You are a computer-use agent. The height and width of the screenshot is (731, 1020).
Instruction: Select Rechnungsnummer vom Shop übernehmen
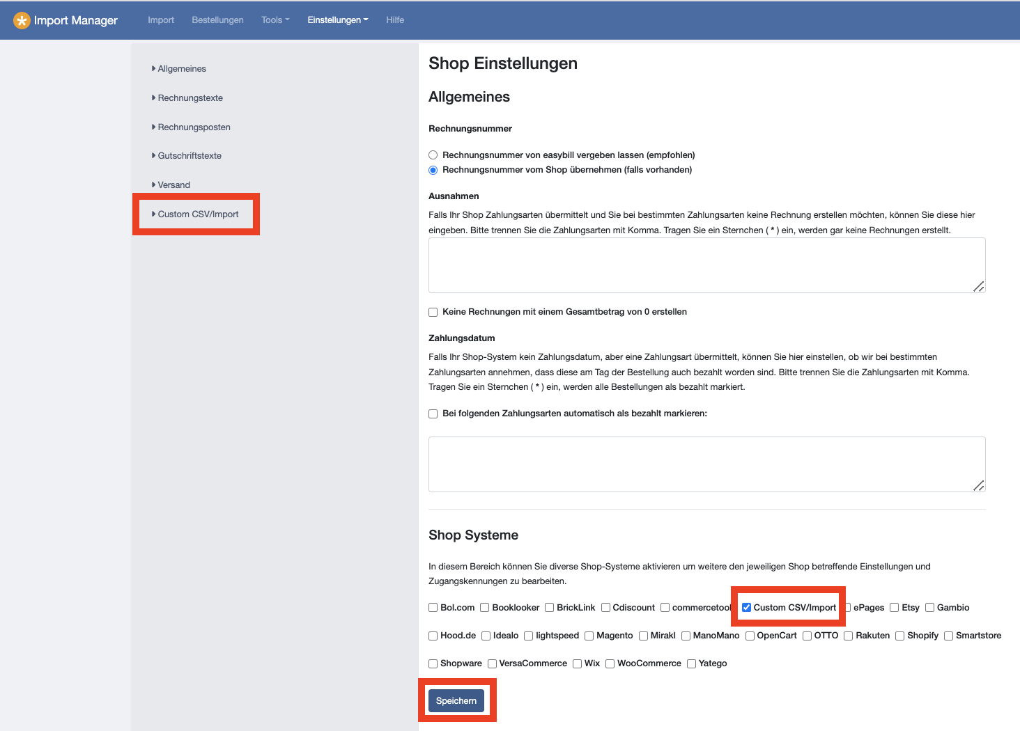pyautogui.click(x=433, y=170)
